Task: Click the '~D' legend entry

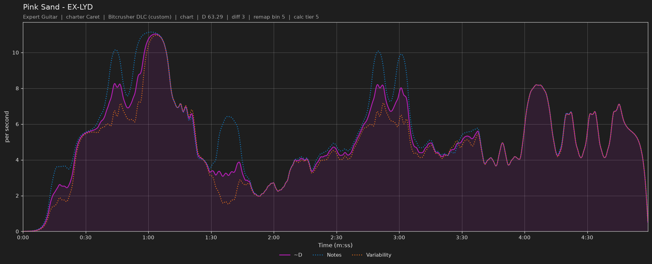Action: coord(291,255)
